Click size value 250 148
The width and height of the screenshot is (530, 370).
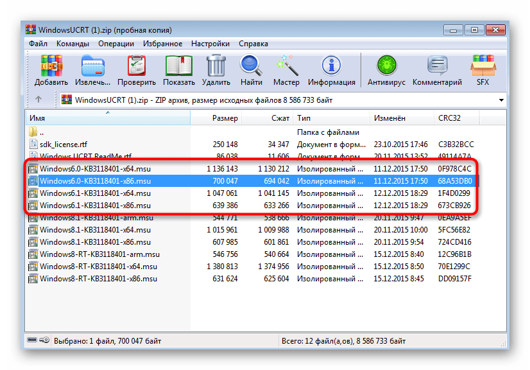coord(225,144)
